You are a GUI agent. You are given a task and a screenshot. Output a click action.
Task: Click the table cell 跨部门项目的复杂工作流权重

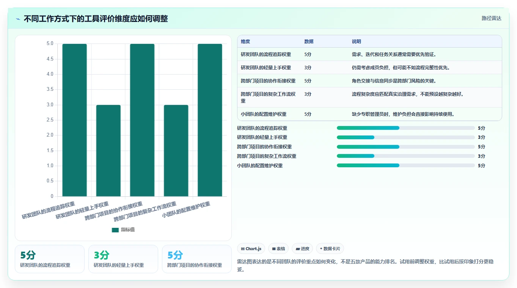click(268, 98)
